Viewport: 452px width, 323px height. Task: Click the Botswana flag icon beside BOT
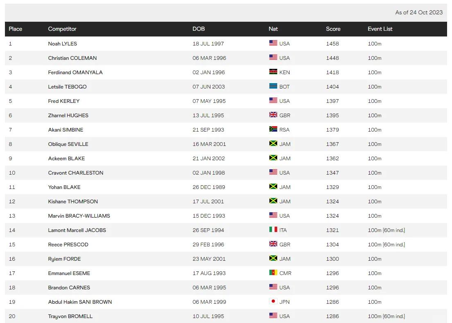point(273,86)
